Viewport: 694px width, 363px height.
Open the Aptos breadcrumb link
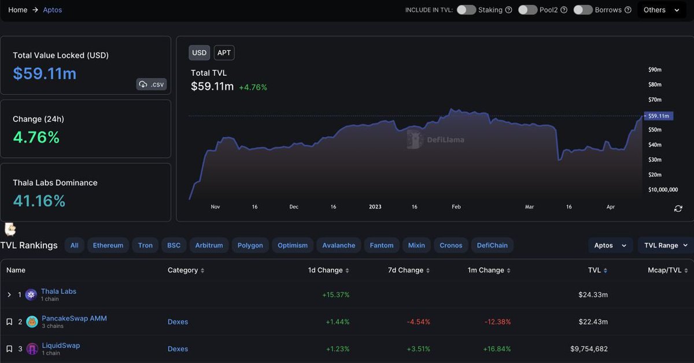click(x=53, y=10)
